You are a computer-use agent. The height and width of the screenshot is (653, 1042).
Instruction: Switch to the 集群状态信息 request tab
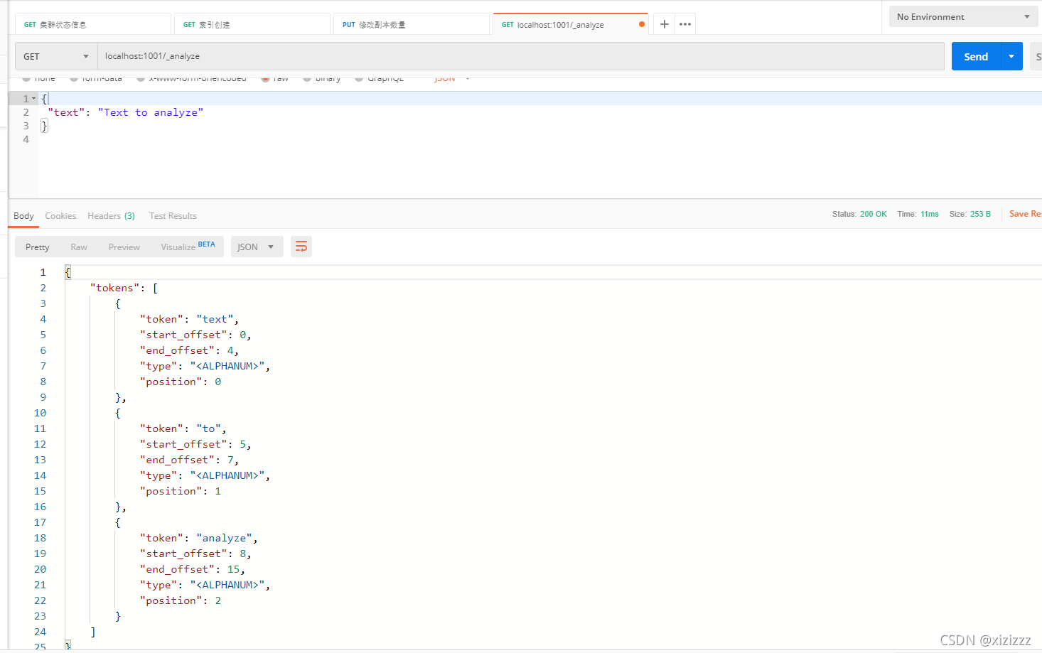click(93, 24)
